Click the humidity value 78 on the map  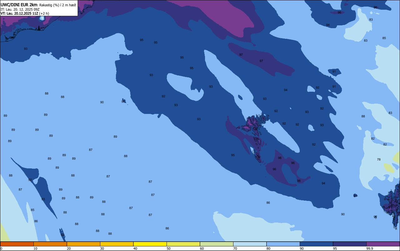click(379, 160)
